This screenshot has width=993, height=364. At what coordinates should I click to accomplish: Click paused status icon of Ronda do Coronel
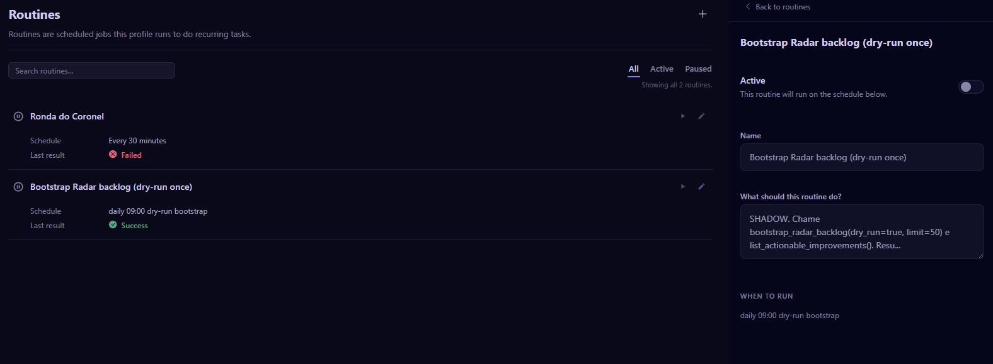pyautogui.click(x=18, y=116)
